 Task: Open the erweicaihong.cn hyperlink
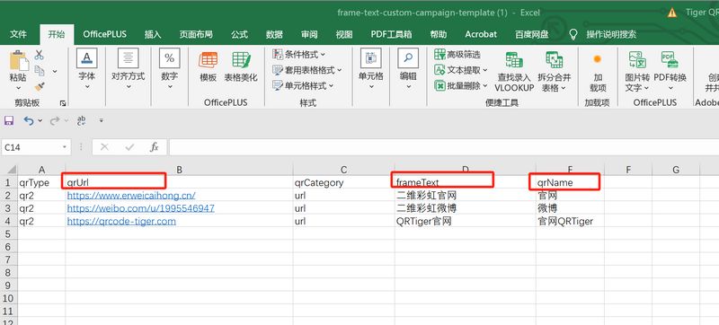coord(131,196)
